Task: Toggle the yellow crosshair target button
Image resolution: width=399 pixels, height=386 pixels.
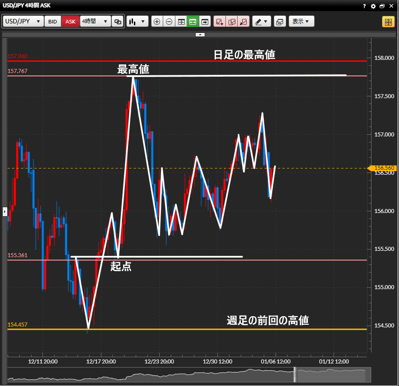Action: (388, 22)
